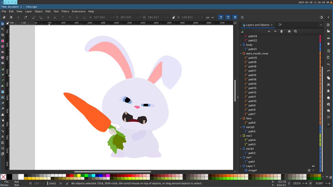Select the image1 object row
This screenshot has width=333, height=187.
(280, 170)
